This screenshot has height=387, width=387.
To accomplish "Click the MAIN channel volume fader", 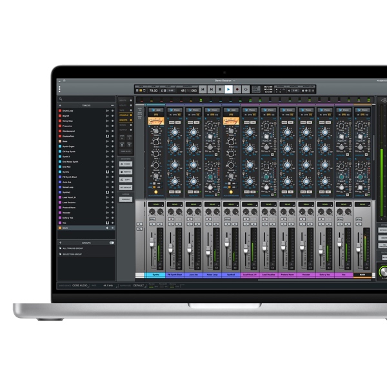I will point(358,247).
